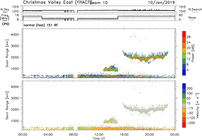
Task: Select the '28' label on power colour bar
Action: [188, 37]
